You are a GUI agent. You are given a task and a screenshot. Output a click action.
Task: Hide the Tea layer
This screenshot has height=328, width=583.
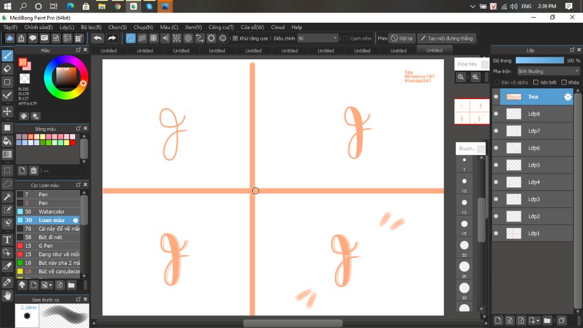click(x=496, y=97)
